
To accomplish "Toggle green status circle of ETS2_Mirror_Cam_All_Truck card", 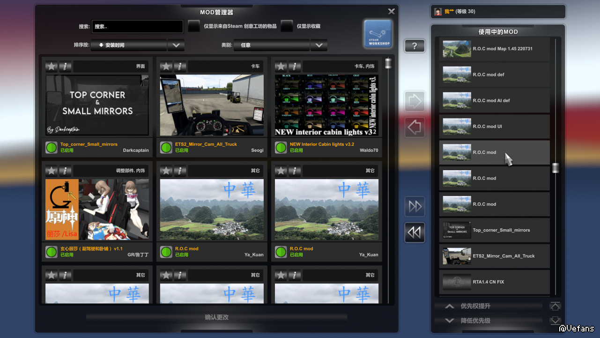I will 166,148.
